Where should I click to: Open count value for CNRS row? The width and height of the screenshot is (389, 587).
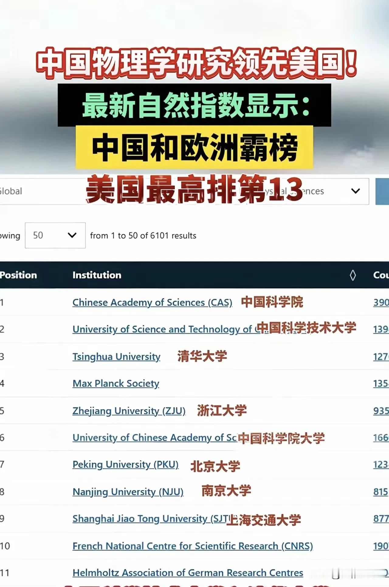381,546
